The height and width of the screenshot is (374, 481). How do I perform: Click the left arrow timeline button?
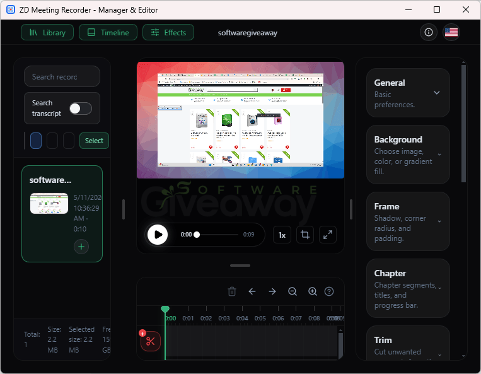252,291
